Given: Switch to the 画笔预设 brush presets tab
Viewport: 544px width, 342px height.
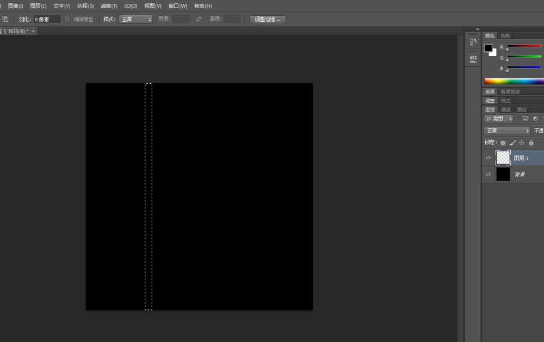Looking at the screenshot, I should point(510,92).
